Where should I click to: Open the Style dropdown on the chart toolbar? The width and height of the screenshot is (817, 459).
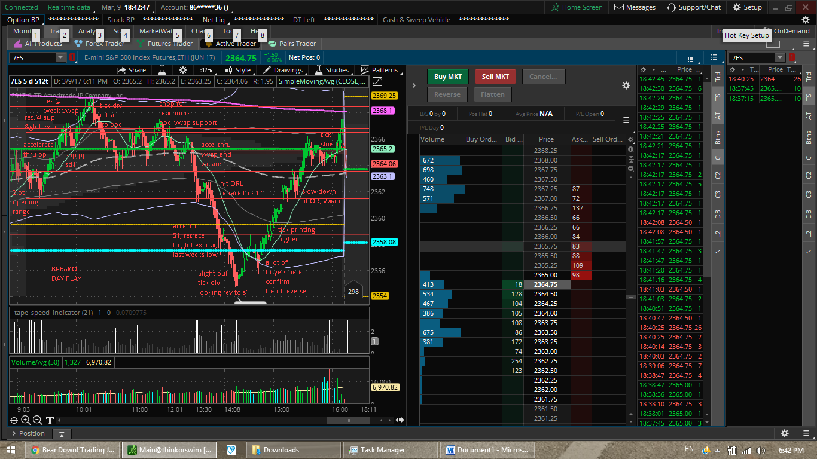(238, 70)
